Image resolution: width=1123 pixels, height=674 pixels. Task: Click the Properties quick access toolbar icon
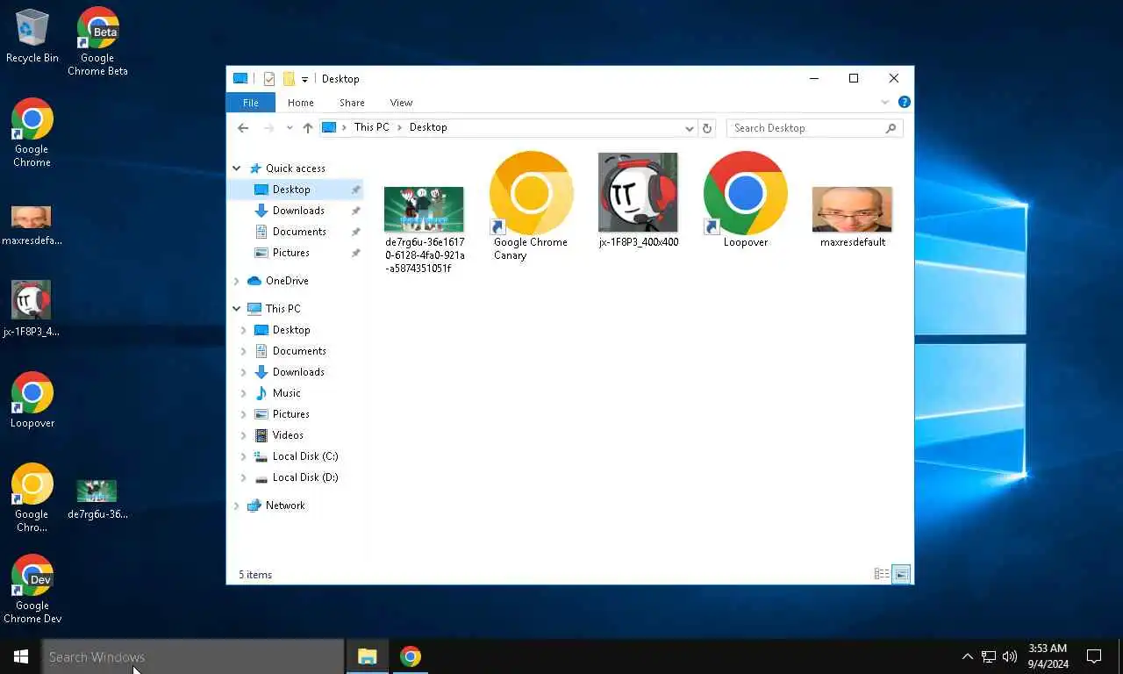pyautogui.click(x=268, y=79)
